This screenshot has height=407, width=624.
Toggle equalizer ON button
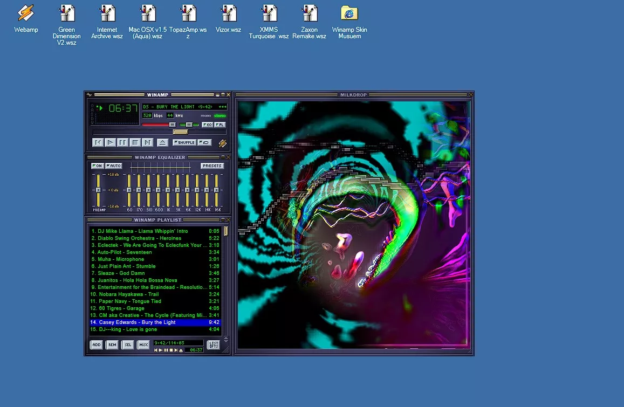pos(97,165)
